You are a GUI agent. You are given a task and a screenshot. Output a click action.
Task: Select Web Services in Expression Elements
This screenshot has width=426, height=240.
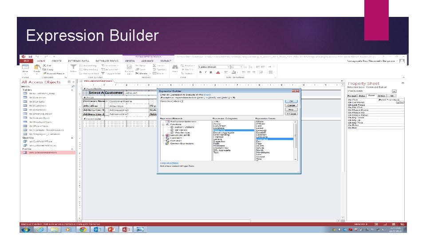tap(182, 132)
